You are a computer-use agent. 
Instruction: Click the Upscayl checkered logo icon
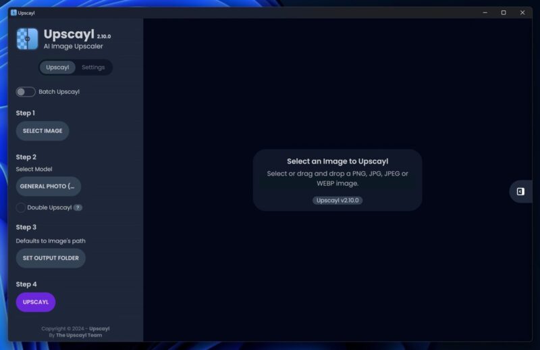point(27,39)
